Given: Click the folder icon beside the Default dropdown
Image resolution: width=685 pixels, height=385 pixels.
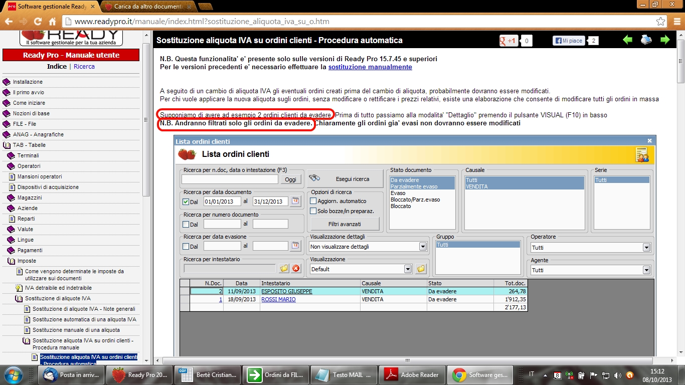Looking at the screenshot, I should 421,269.
